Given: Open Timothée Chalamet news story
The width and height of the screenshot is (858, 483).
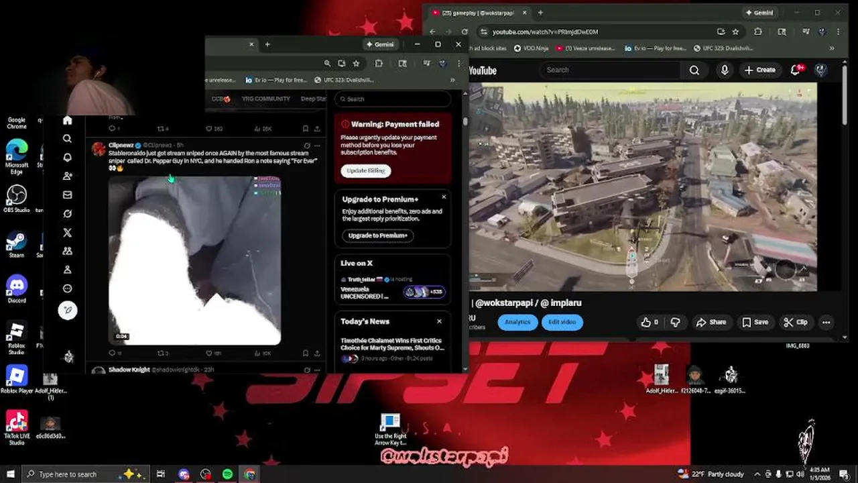Looking at the screenshot, I should (x=392, y=348).
